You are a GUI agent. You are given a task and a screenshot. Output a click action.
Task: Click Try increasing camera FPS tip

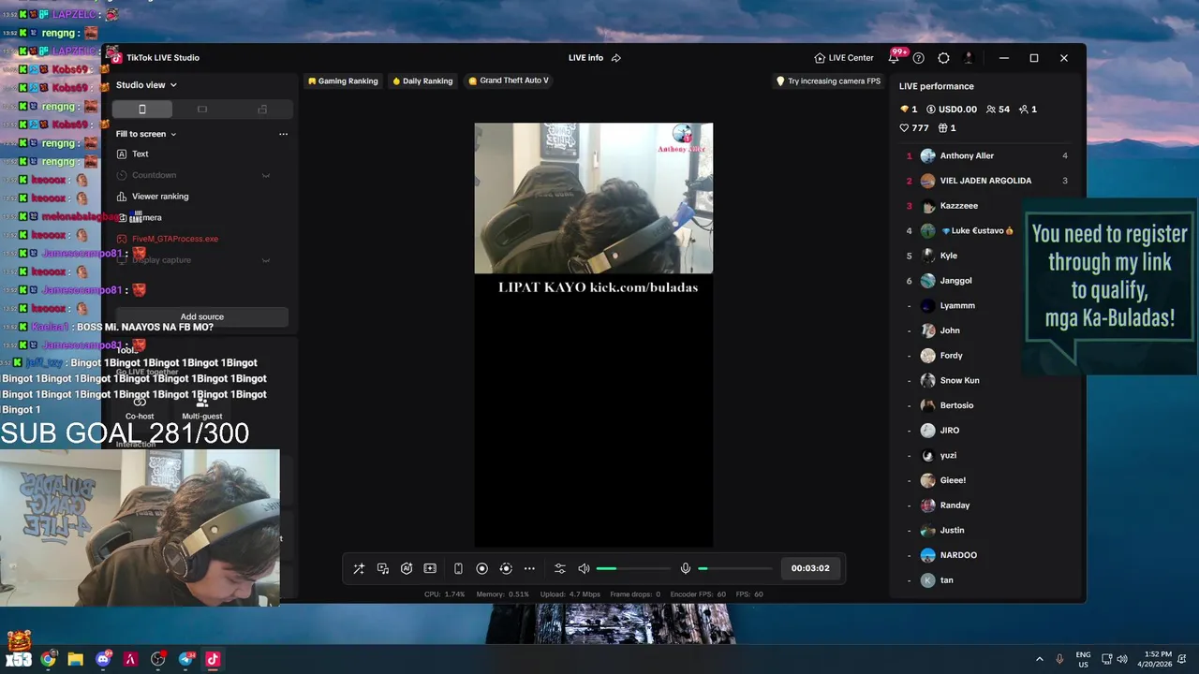(828, 81)
